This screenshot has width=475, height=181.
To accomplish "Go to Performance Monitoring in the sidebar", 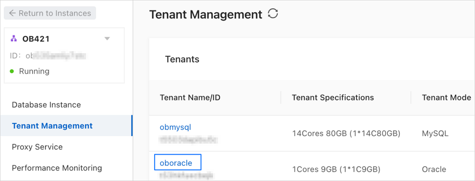I will tap(57, 168).
